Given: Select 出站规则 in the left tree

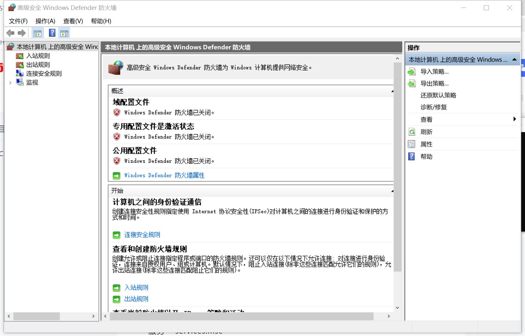Looking at the screenshot, I should tap(38, 65).
